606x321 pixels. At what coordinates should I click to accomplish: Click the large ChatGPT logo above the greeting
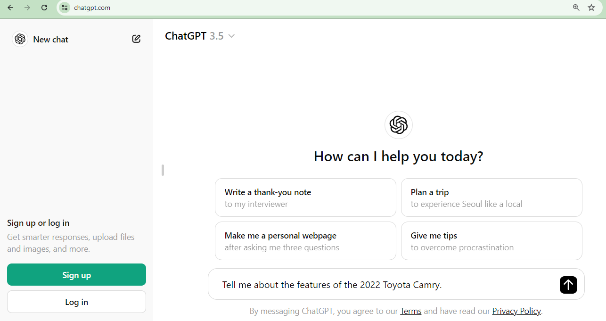398,125
